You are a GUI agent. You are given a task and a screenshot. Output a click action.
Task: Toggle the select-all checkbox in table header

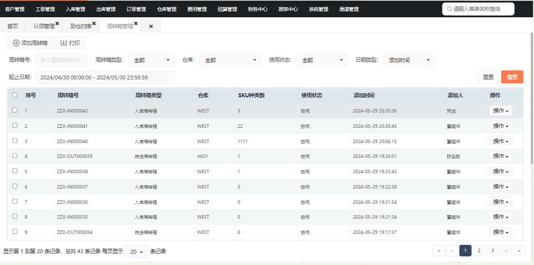tap(15, 95)
